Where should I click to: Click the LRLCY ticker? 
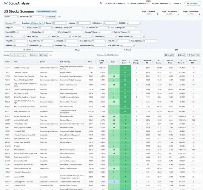7,186
